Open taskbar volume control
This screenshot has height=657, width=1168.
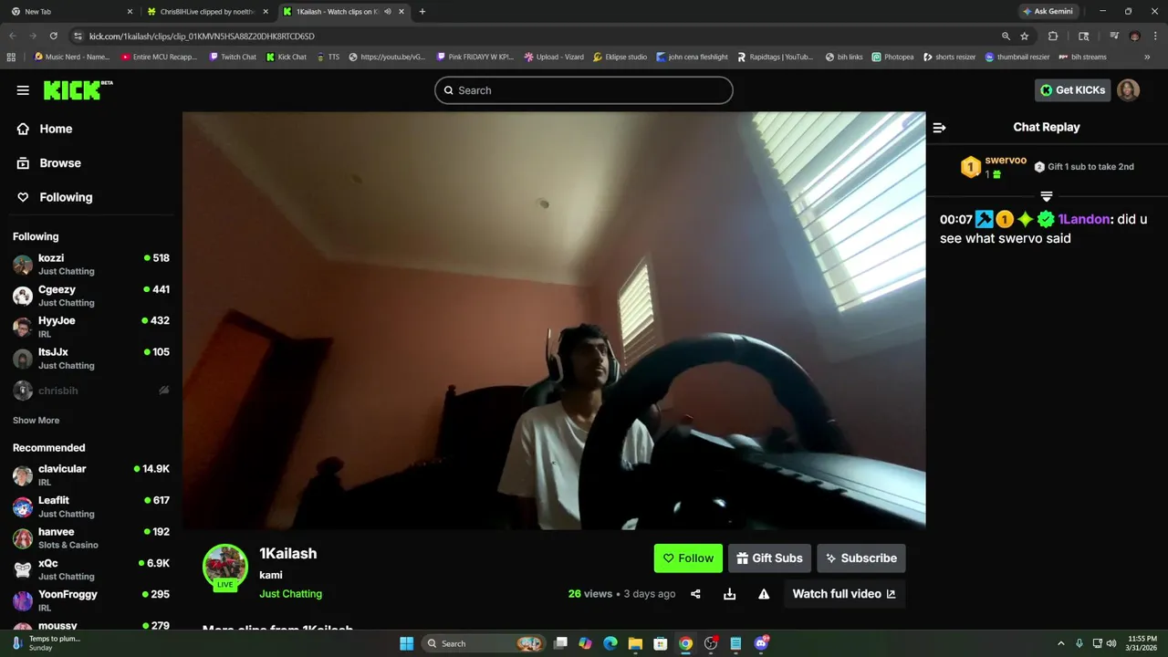point(1111,643)
